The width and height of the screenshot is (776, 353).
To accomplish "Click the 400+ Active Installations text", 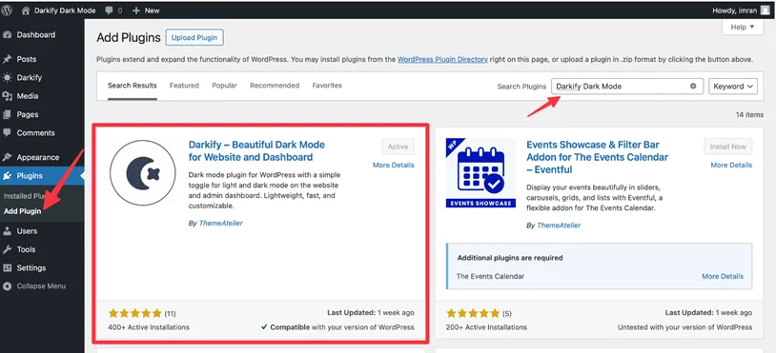I will [x=149, y=326].
